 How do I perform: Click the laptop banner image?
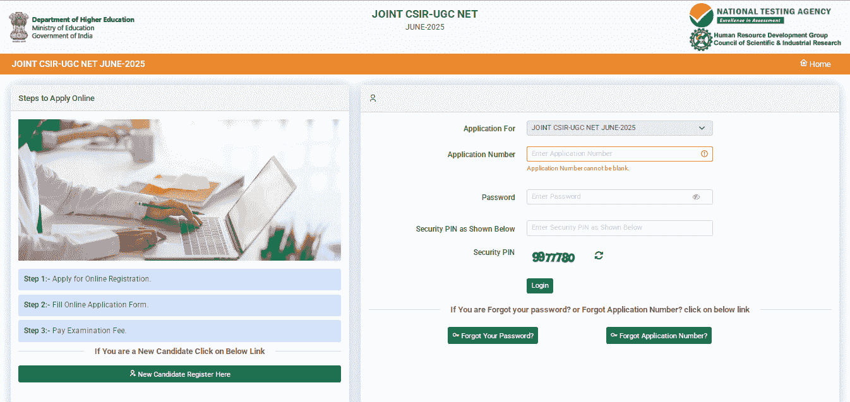pyautogui.click(x=179, y=190)
